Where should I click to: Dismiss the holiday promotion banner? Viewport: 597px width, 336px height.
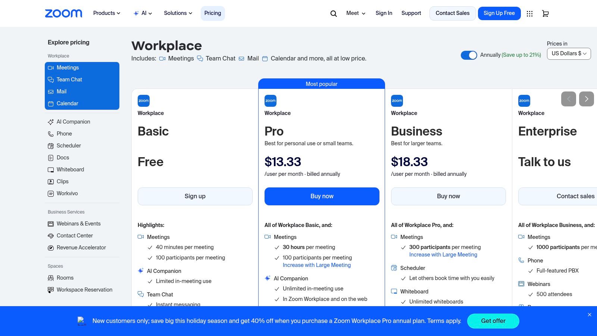pos(590,314)
